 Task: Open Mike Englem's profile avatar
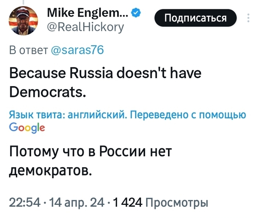[x=23, y=21]
